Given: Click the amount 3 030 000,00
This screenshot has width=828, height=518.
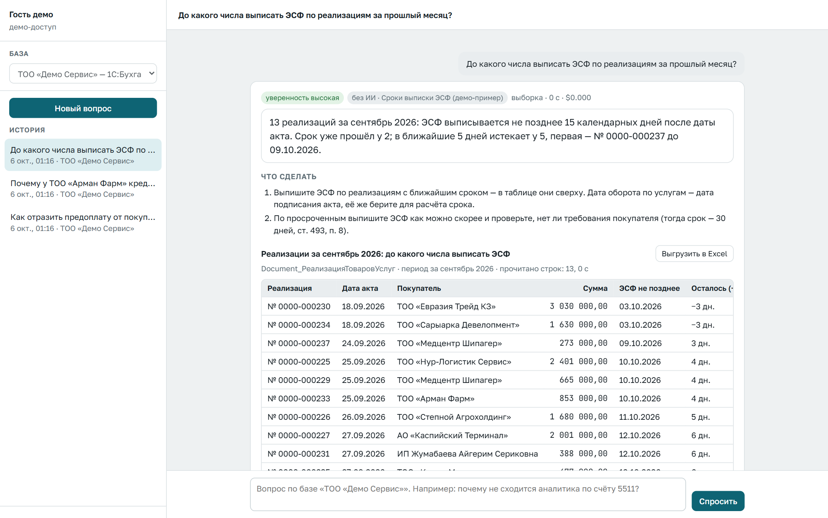Looking at the screenshot, I should [578, 307].
